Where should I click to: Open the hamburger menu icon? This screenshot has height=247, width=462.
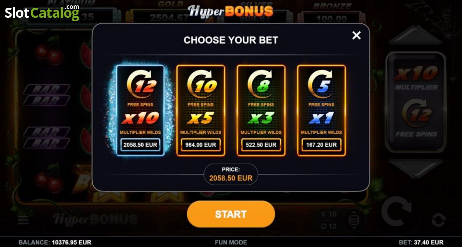click(x=23, y=220)
